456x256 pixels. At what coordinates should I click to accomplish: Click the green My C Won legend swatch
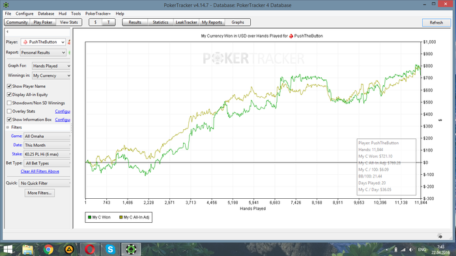pos(90,217)
